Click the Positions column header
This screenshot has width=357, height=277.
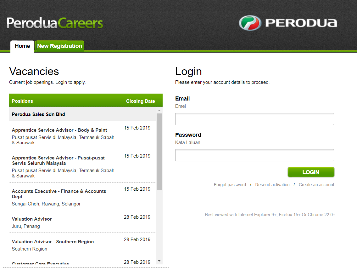(x=22, y=101)
